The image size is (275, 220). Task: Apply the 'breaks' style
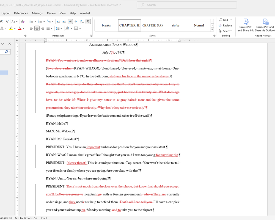click(x=106, y=25)
